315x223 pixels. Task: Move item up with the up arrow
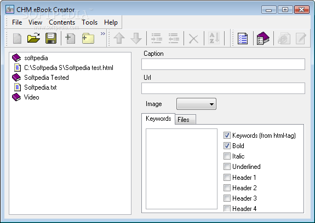point(119,38)
